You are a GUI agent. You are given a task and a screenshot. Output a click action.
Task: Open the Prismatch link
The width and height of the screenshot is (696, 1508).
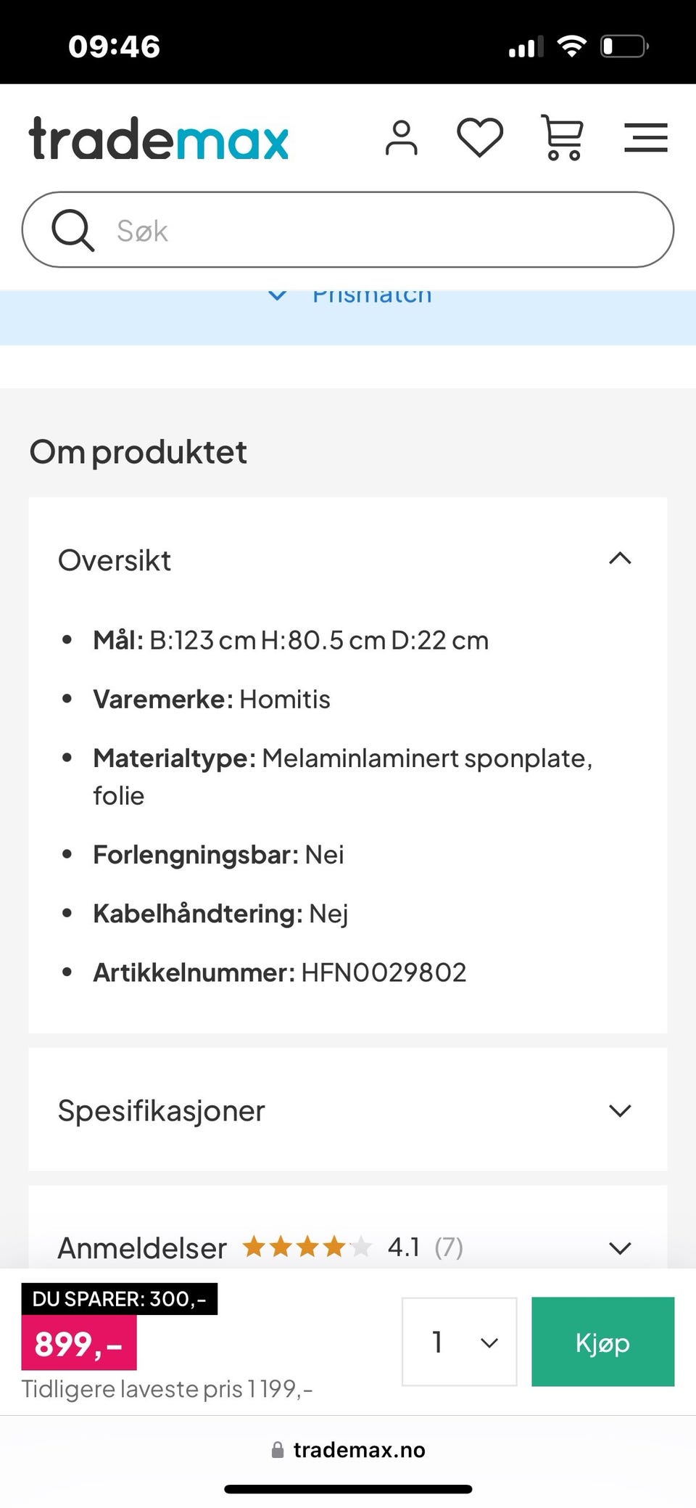click(x=372, y=296)
